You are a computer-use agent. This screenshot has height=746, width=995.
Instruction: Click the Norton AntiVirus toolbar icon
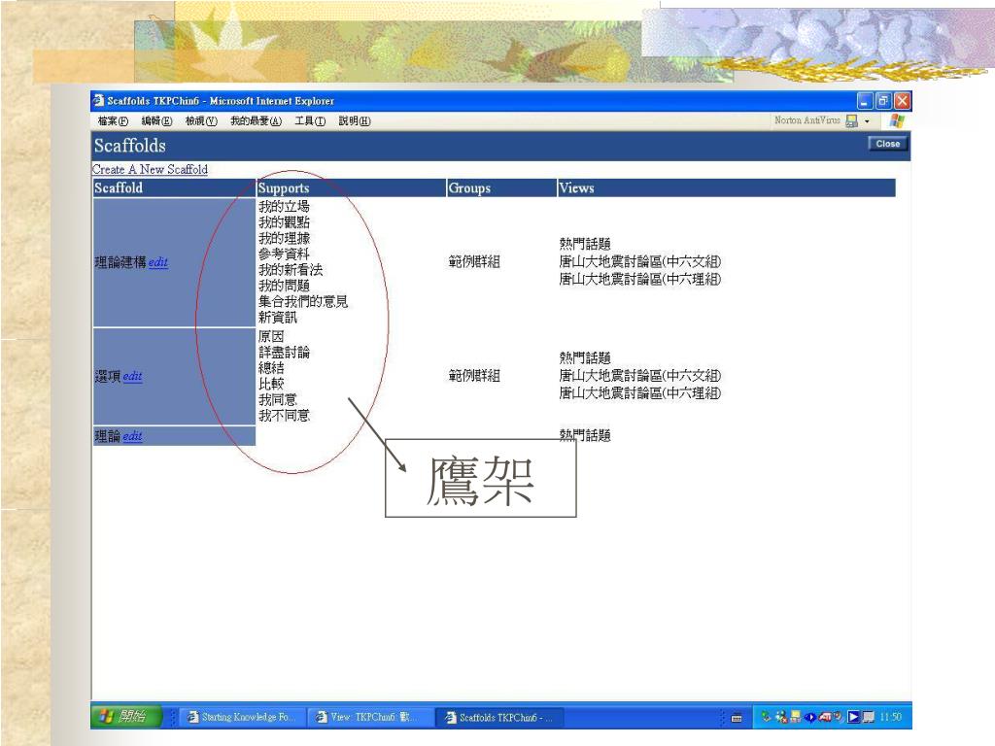[x=852, y=120]
